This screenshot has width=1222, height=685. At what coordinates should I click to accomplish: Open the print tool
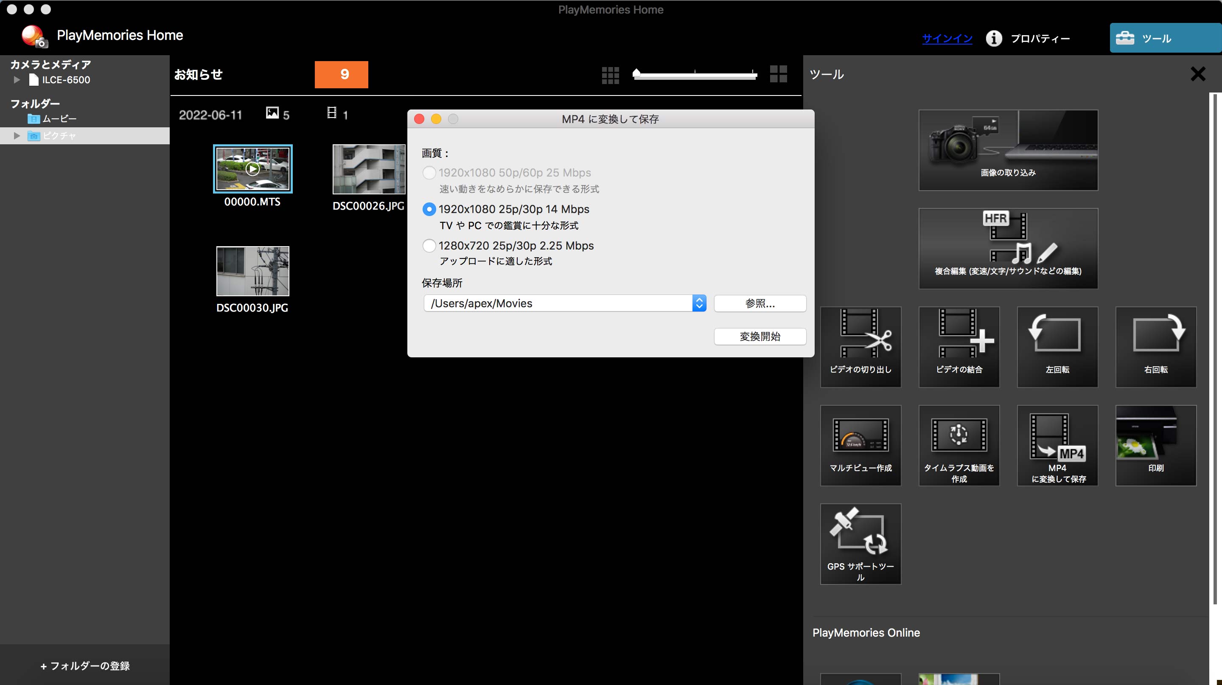point(1155,446)
